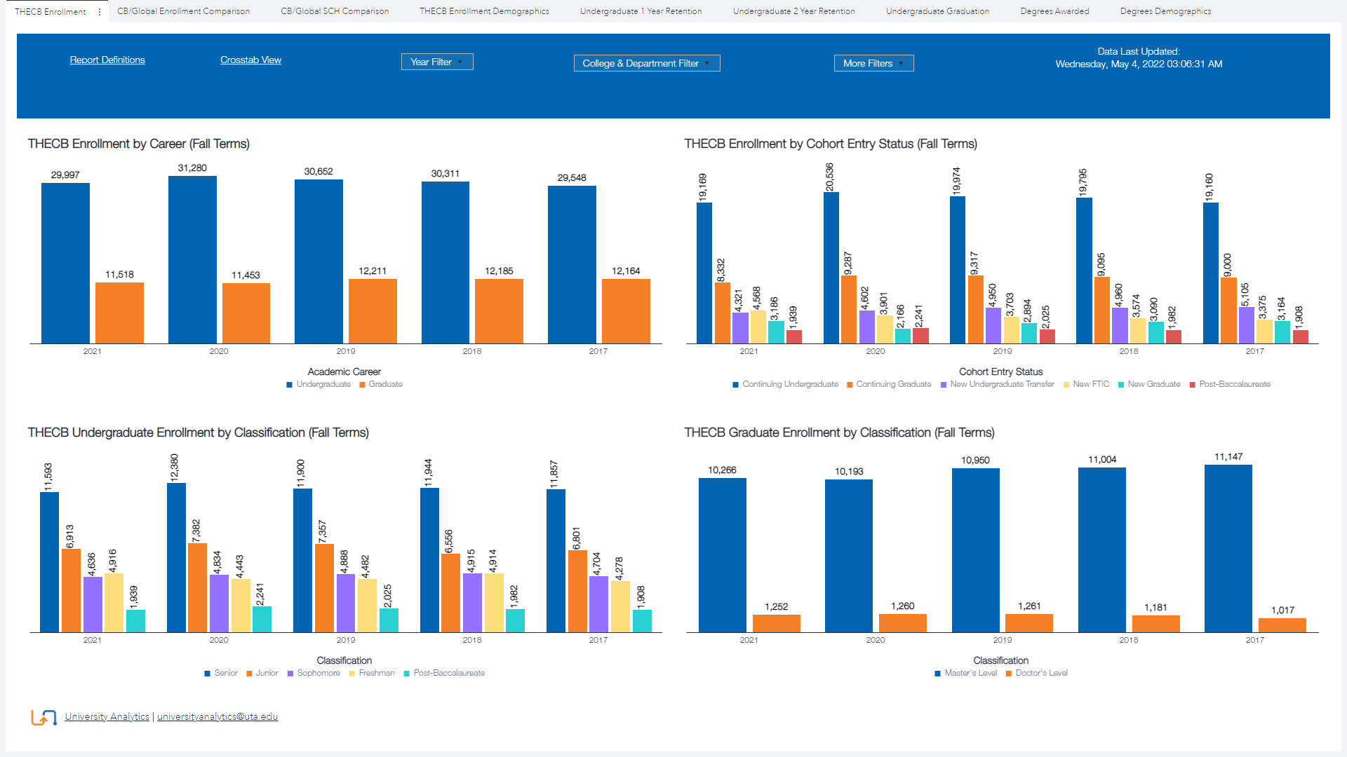Click the Undergraduate legend color square

[x=289, y=385]
